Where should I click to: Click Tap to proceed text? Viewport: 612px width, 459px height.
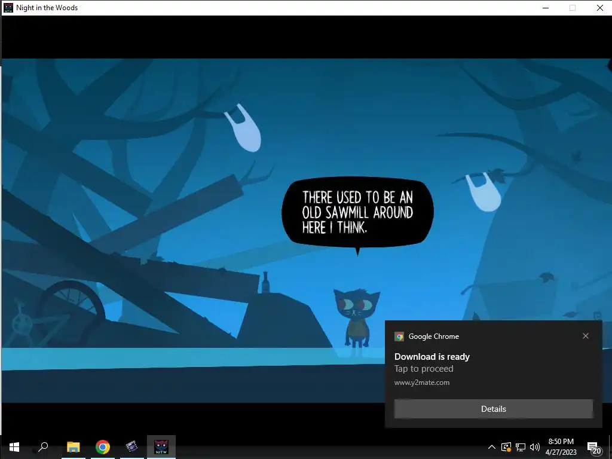pyautogui.click(x=424, y=369)
